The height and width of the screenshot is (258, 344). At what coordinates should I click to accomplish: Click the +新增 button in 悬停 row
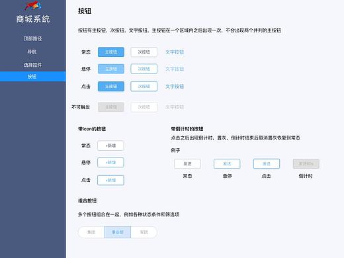[110, 163]
